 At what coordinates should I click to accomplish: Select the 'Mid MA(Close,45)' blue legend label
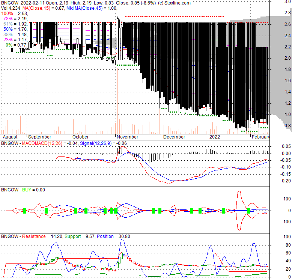[x=84, y=8]
